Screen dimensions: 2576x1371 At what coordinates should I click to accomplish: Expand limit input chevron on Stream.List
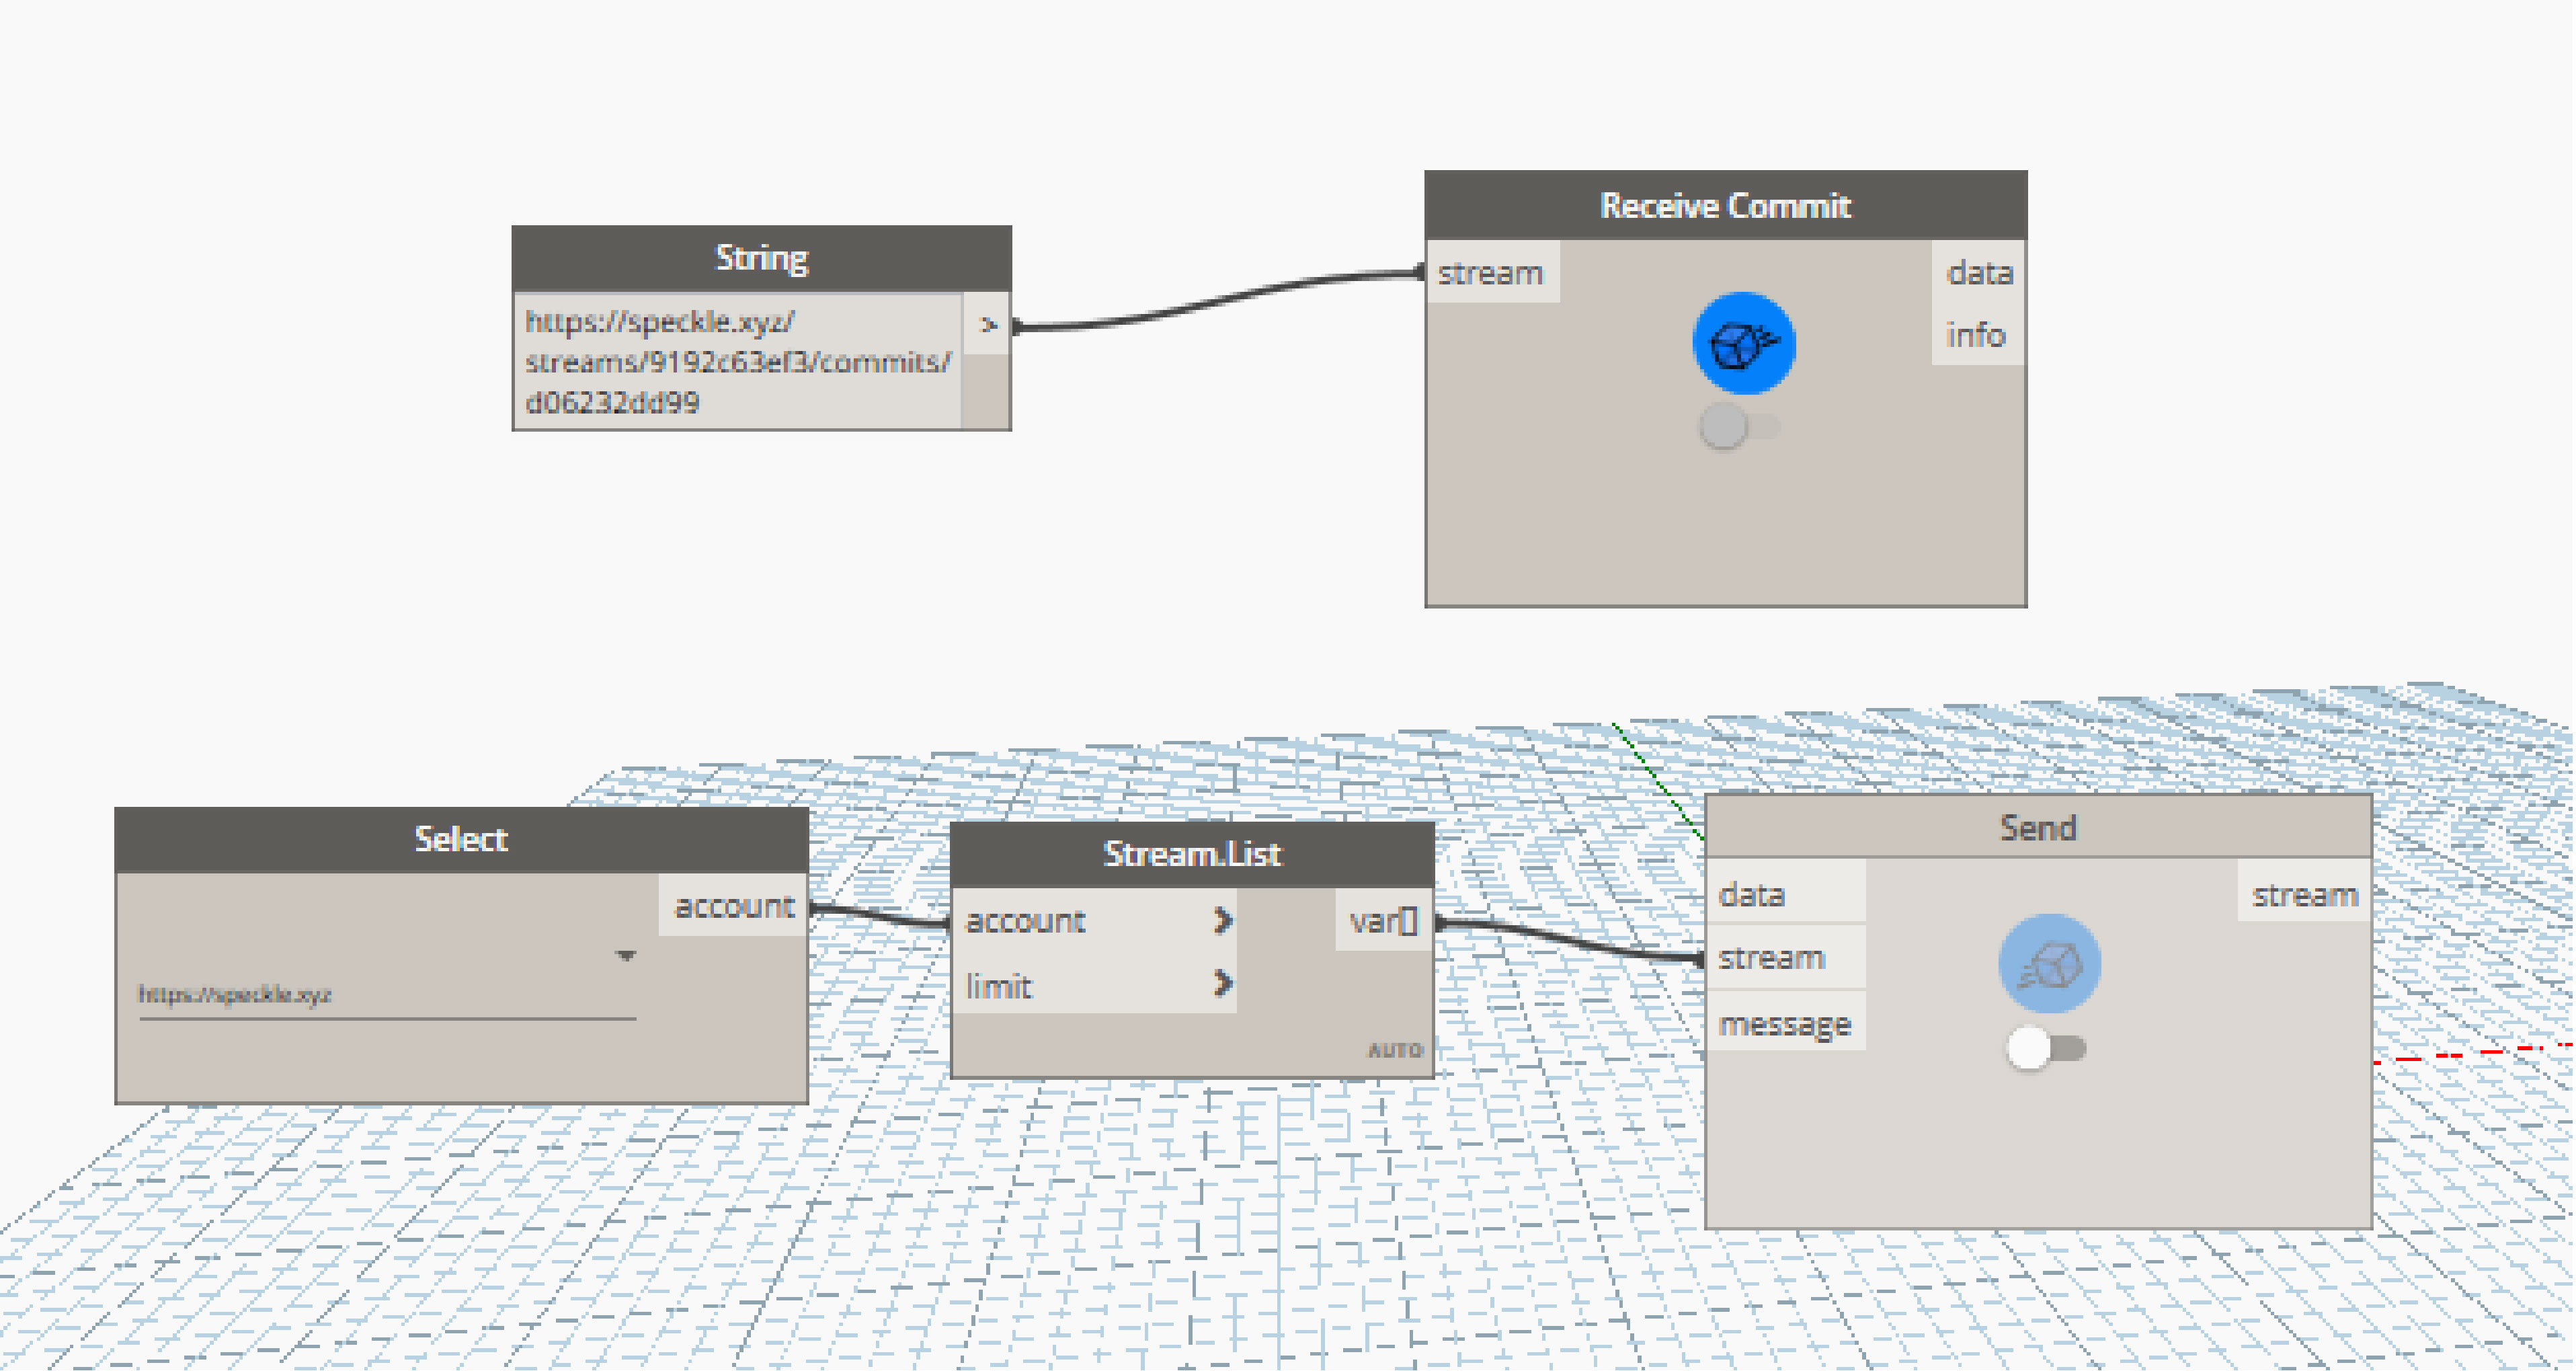click(x=1221, y=984)
